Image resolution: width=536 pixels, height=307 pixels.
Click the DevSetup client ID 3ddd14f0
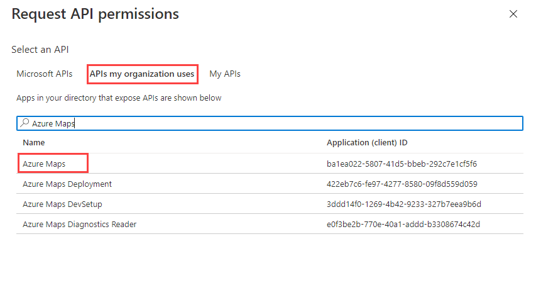coord(404,204)
